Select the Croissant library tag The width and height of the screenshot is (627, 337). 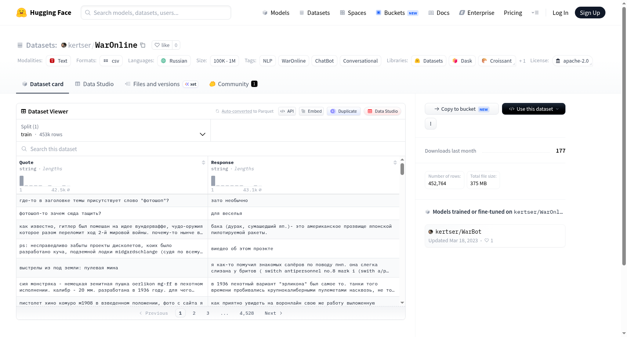[497, 61]
